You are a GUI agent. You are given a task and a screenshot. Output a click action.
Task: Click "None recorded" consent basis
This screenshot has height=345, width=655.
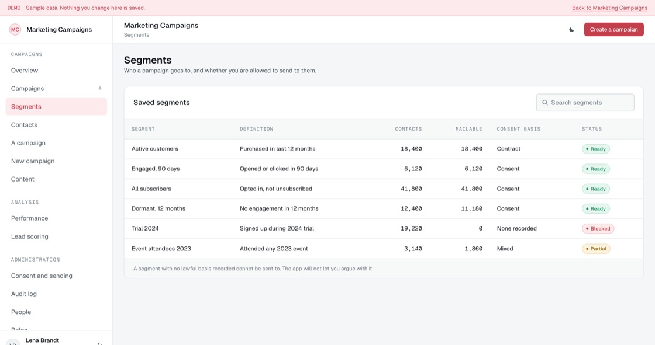(x=517, y=229)
